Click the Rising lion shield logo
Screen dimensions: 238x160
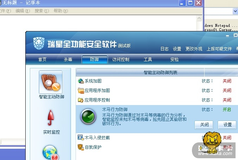pos(39,43)
